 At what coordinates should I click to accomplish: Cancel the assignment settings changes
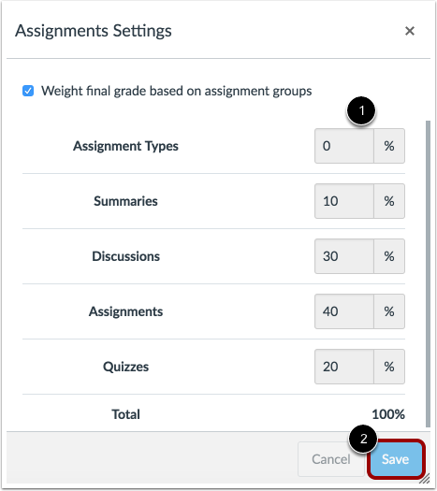(331, 459)
